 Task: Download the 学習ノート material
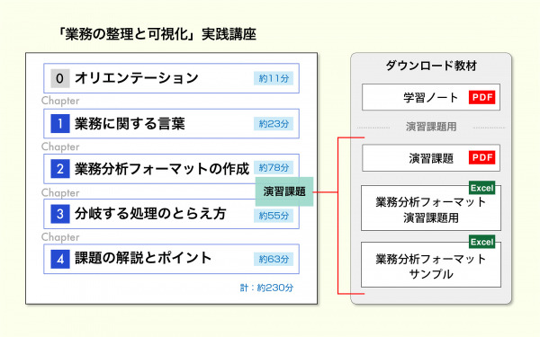point(431,97)
